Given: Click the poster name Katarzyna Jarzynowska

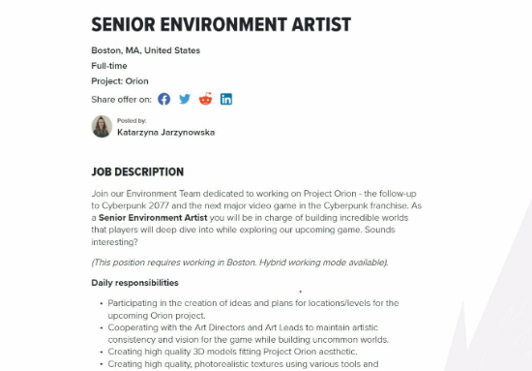Looking at the screenshot, I should tap(166, 132).
